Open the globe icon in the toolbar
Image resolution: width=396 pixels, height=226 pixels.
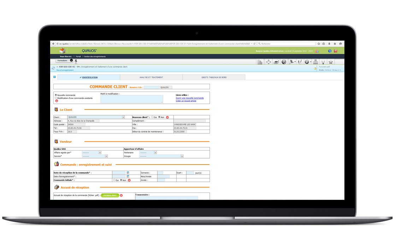[283, 61]
